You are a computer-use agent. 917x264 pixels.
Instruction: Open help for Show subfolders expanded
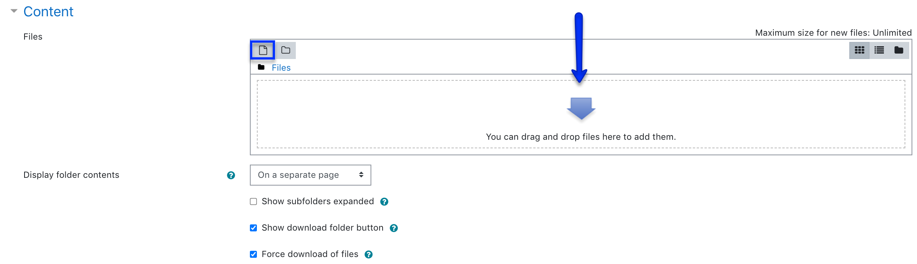tap(384, 201)
